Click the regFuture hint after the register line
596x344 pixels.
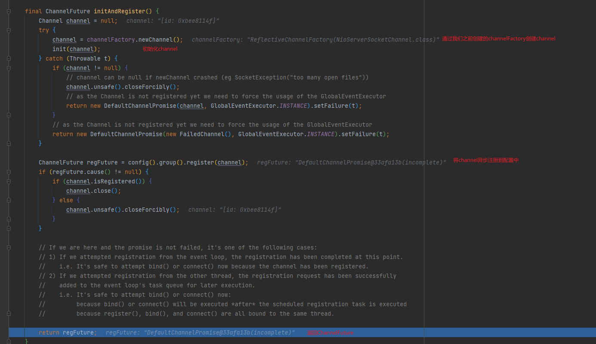(352, 163)
